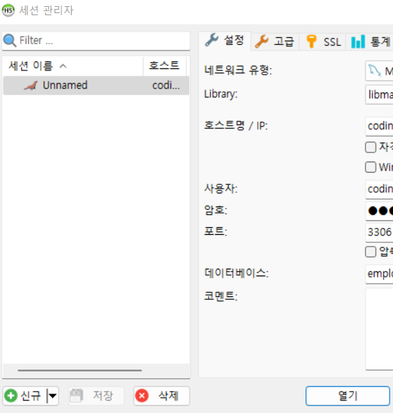This screenshot has width=393, height=413.
Task: Click the 삭제 delete button
Action: (x=161, y=396)
